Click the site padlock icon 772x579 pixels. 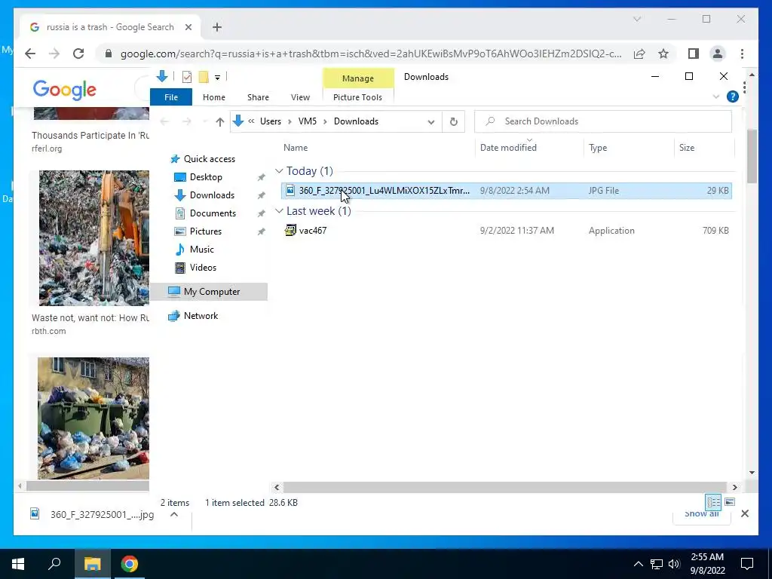pyautogui.click(x=109, y=54)
